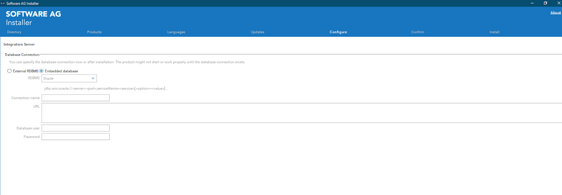Click the Connection name input field

[x=76, y=98]
